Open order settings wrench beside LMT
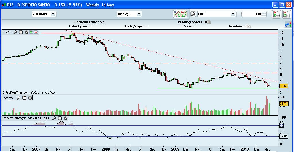 pyautogui.click(x=193, y=14)
